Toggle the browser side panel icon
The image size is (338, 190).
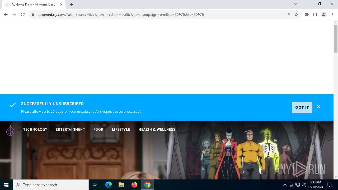(315, 15)
